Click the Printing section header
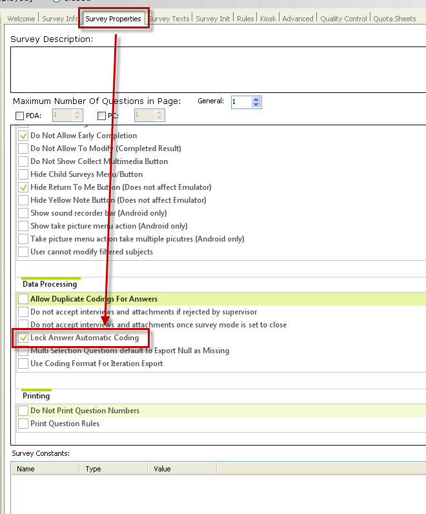The height and width of the screenshot is (514, 426). click(36, 396)
